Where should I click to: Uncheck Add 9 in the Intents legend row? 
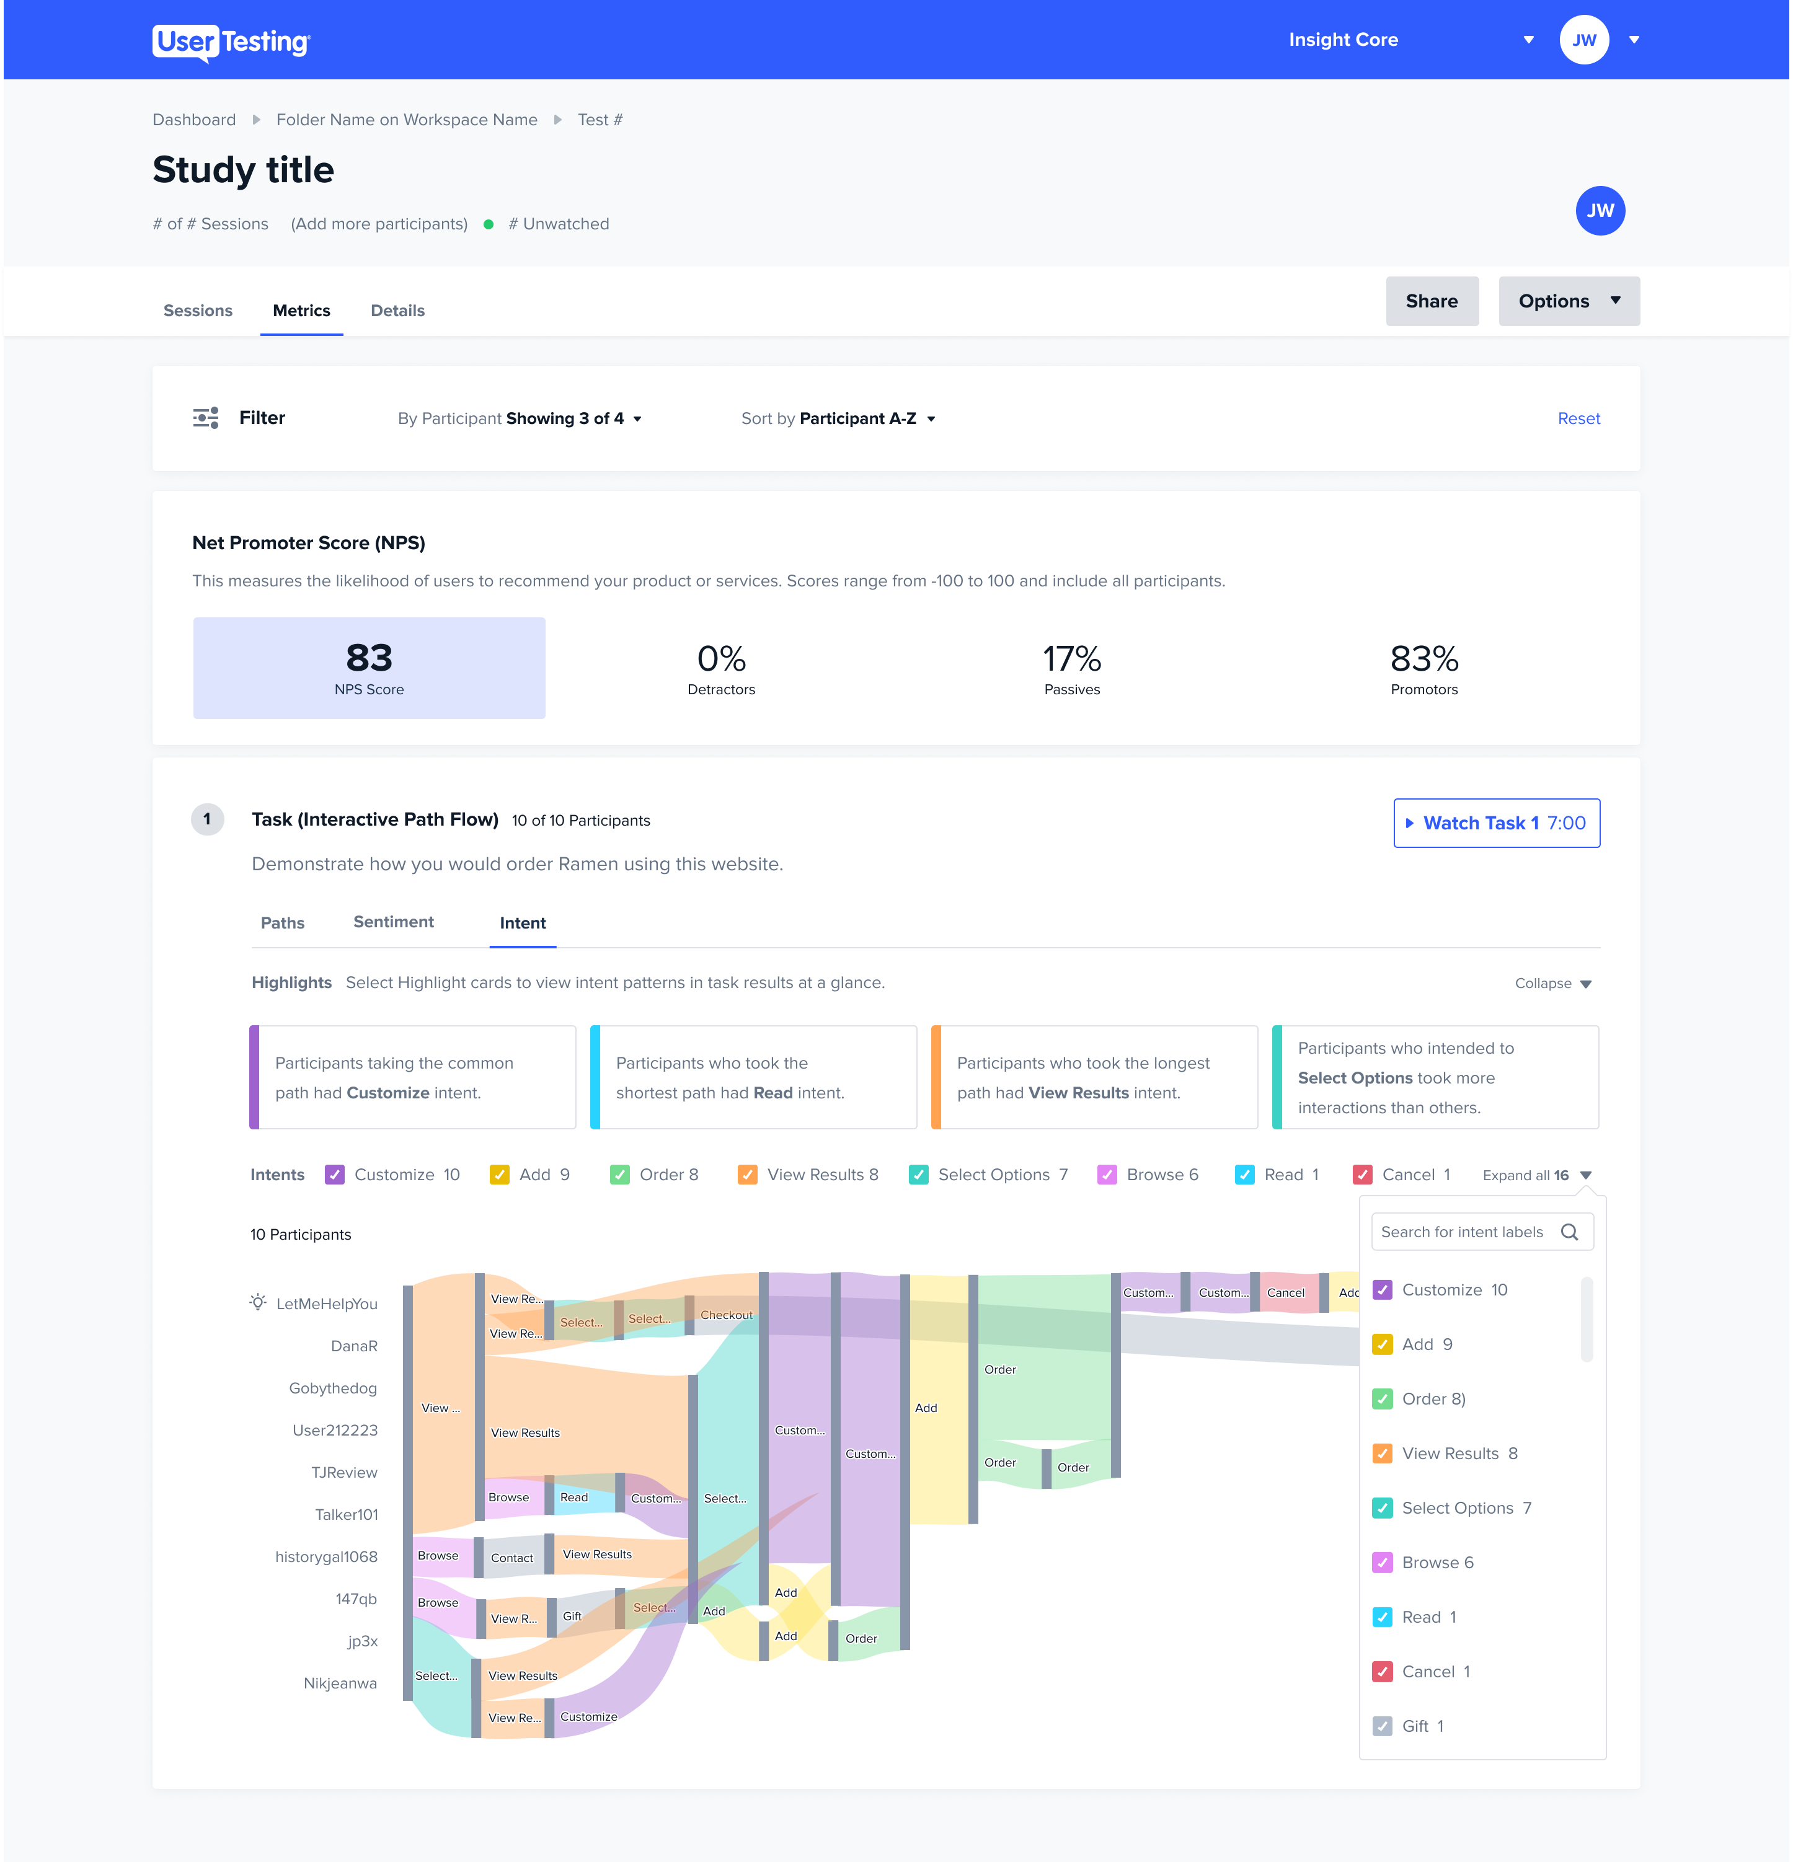coord(499,1175)
